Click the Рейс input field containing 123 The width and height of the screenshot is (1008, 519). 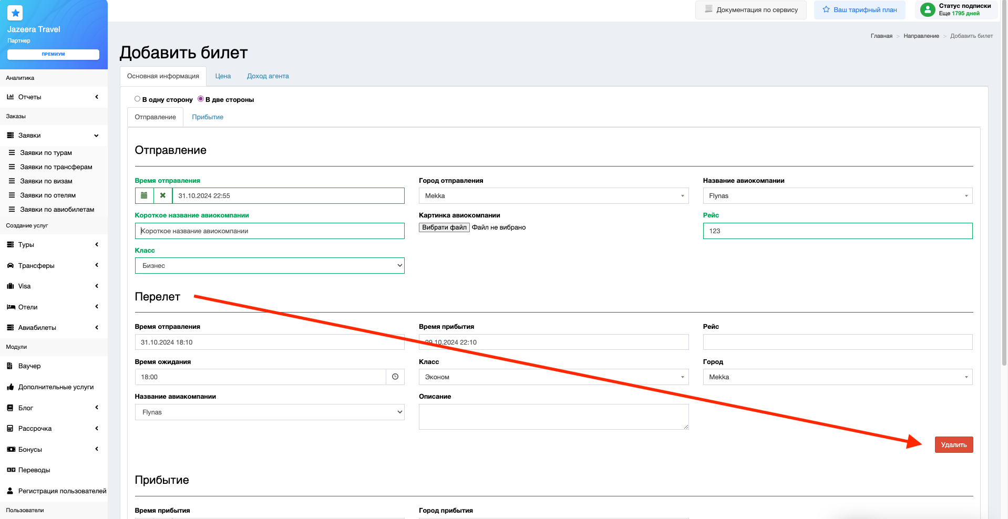point(838,231)
